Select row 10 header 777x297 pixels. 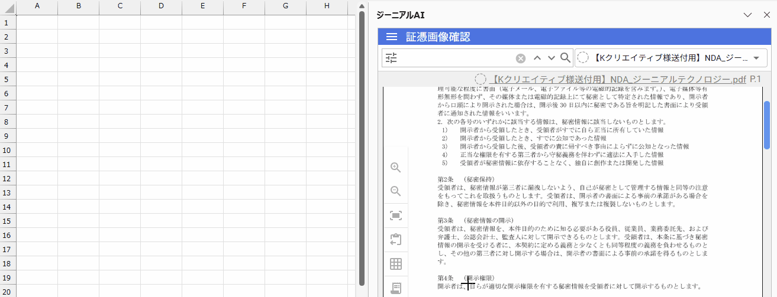(x=8, y=150)
